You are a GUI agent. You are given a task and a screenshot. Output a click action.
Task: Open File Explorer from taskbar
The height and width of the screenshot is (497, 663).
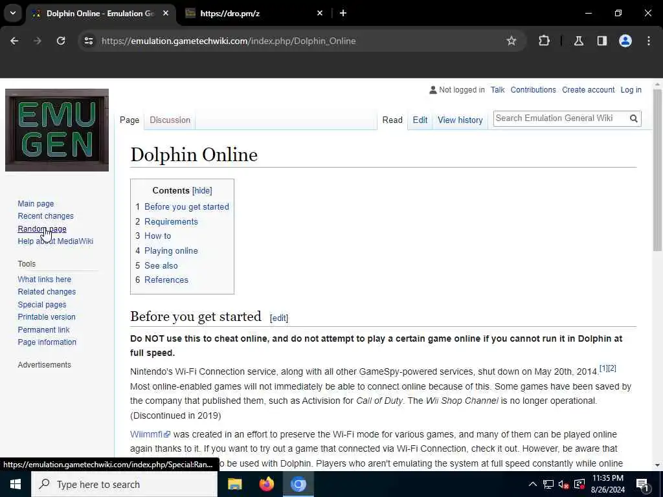point(234,484)
